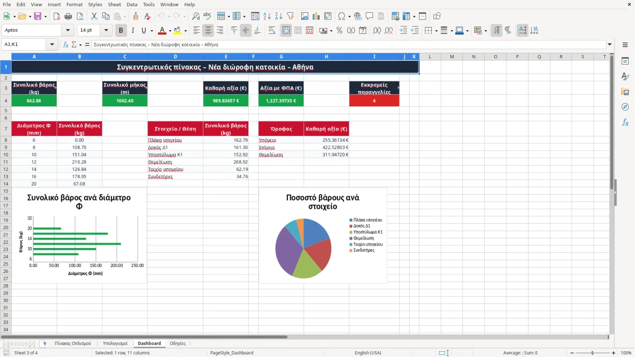Export directly as PDF
635x357 pixels.
point(58,16)
